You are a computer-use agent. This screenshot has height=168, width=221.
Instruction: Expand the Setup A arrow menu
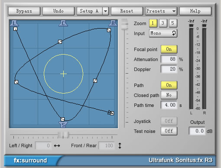click(x=106, y=11)
